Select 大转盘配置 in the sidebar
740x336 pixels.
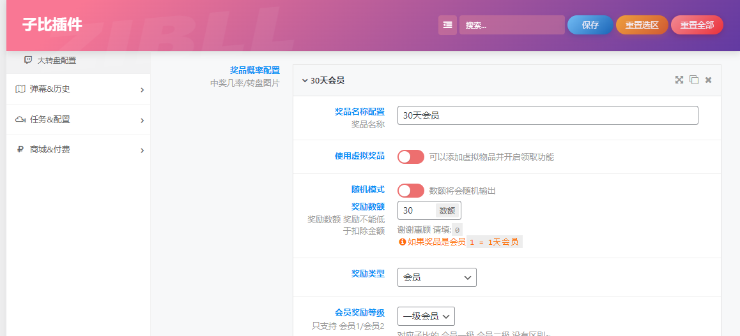(x=56, y=61)
